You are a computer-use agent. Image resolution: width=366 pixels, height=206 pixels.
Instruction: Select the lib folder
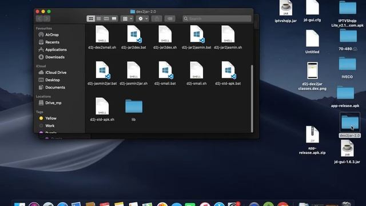click(x=133, y=110)
